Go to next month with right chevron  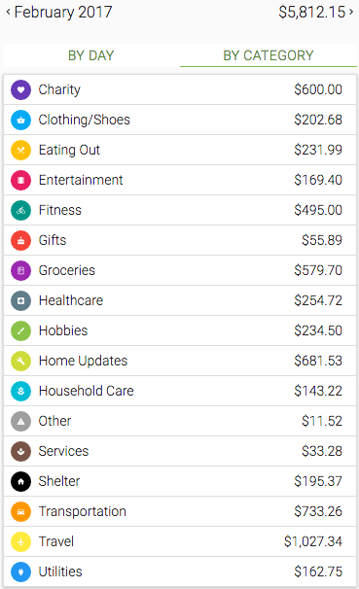351,12
